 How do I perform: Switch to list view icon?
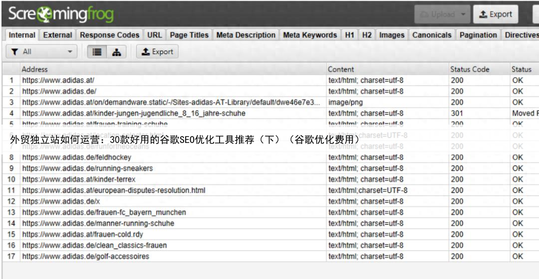pyautogui.click(x=98, y=51)
